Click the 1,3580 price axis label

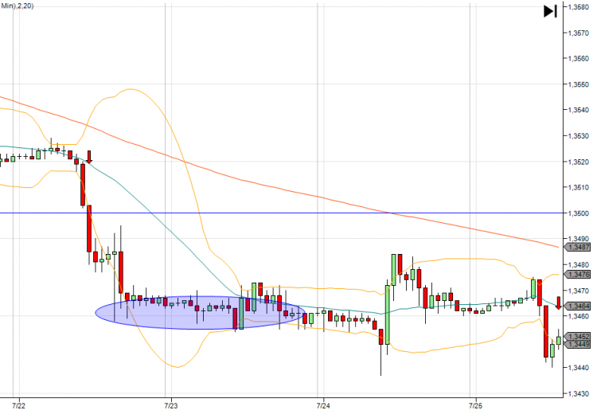click(579, 7)
